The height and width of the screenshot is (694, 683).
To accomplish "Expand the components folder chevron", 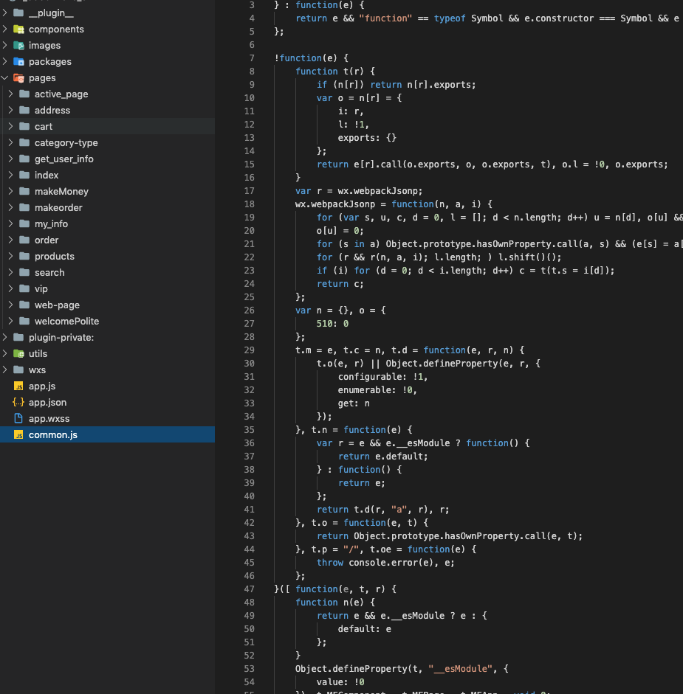I will tap(5, 30).
